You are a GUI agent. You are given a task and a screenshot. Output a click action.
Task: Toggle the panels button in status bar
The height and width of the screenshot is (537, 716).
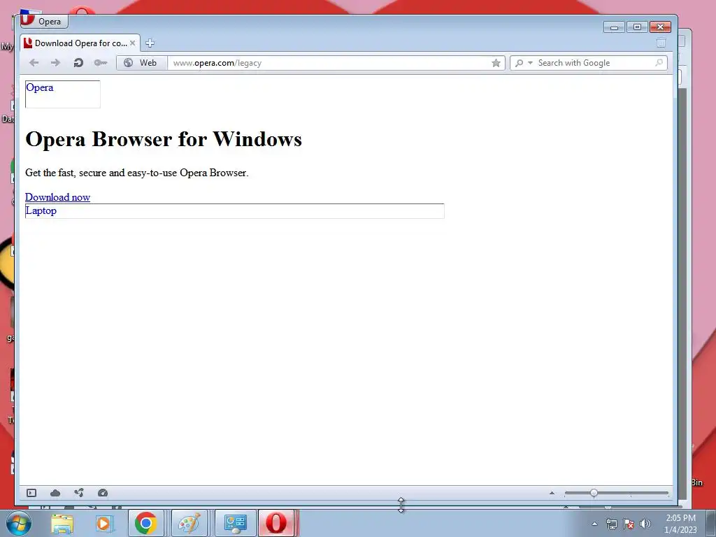click(x=31, y=493)
